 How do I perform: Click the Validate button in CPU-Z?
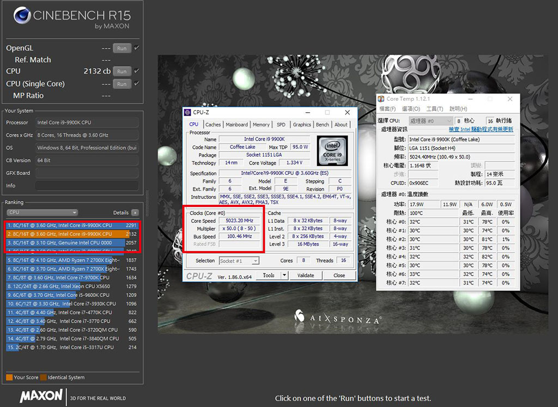[305, 275]
